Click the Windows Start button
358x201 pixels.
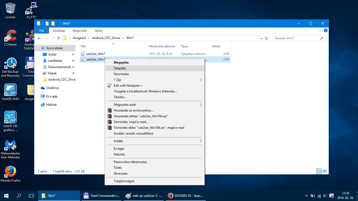[6, 196]
